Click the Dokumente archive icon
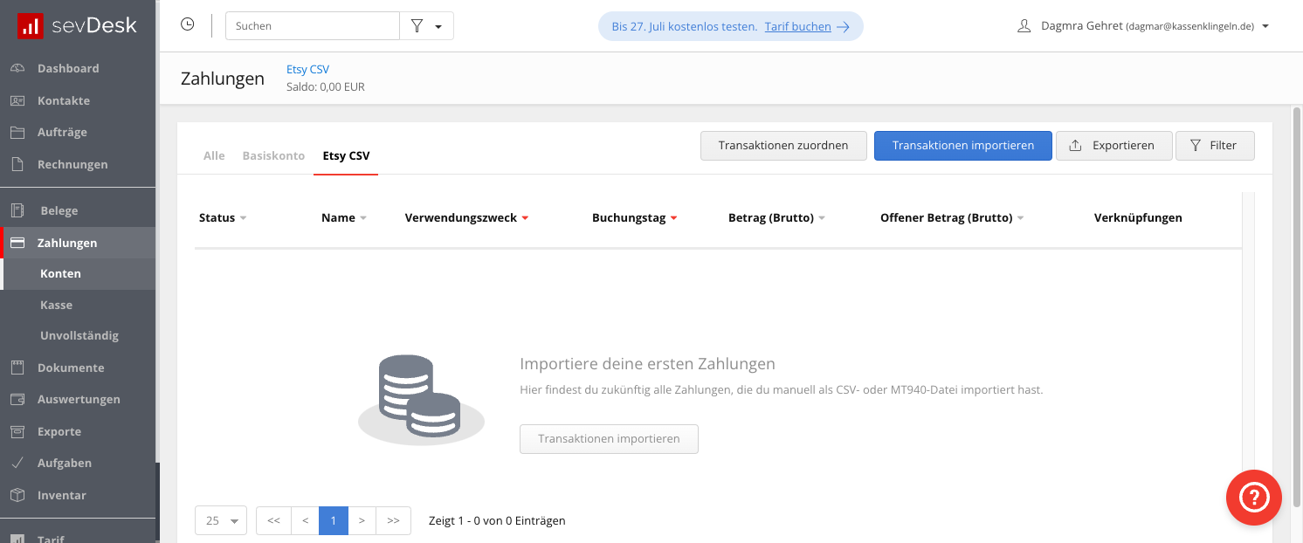The width and height of the screenshot is (1303, 543). pyautogui.click(x=17, y=368)
